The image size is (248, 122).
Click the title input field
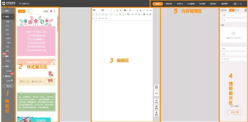click(x=233, y=15)
